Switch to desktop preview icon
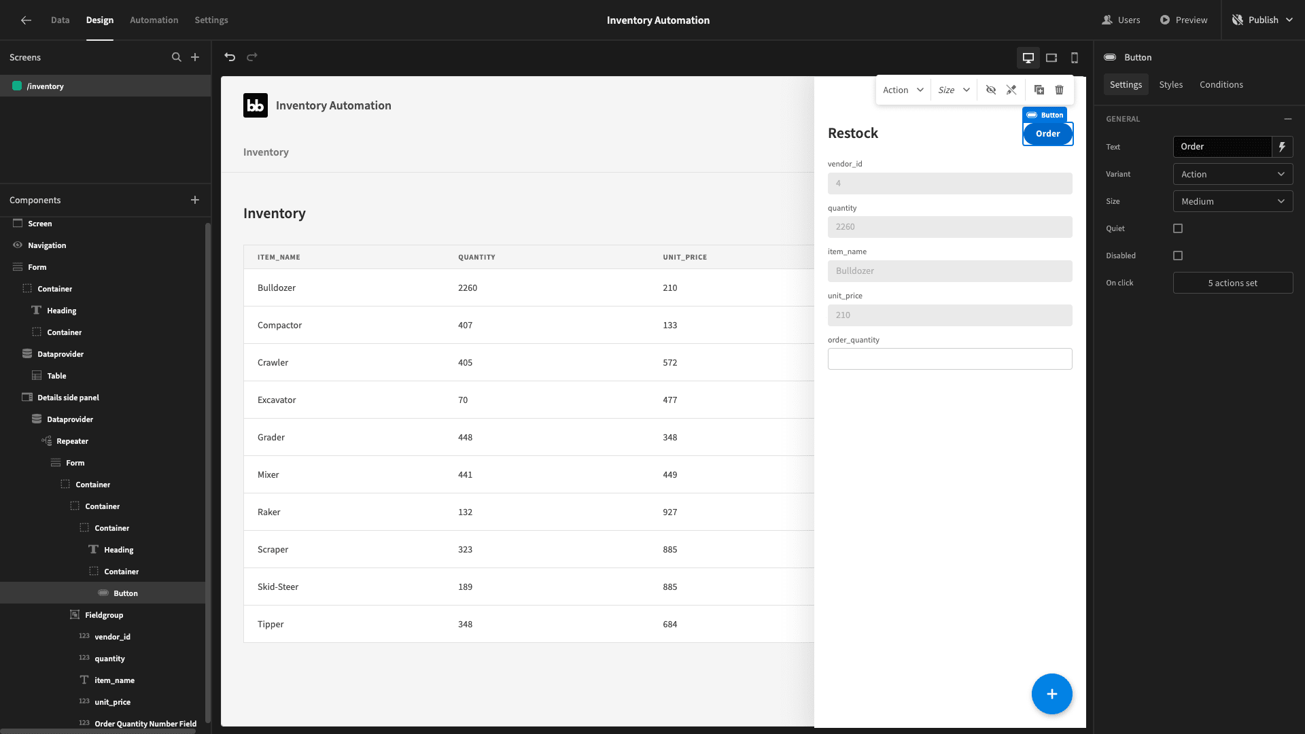1305x734 pixels. (1028, 58)
